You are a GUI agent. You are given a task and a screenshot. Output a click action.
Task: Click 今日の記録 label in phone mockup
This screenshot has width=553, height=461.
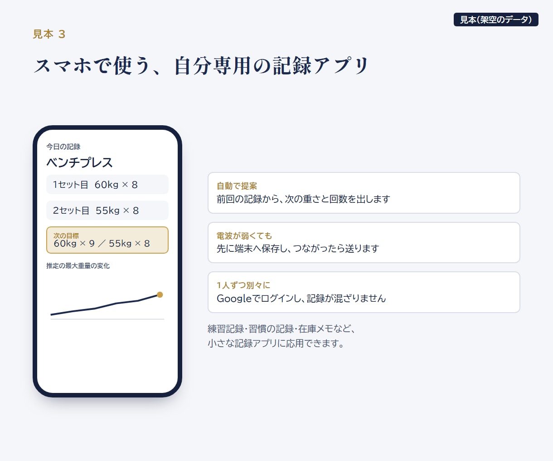click(63, 147)
